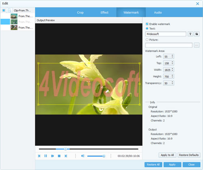
Task: Click the clip document icon beside Clip-From.Th
Action: coord(9,11)
